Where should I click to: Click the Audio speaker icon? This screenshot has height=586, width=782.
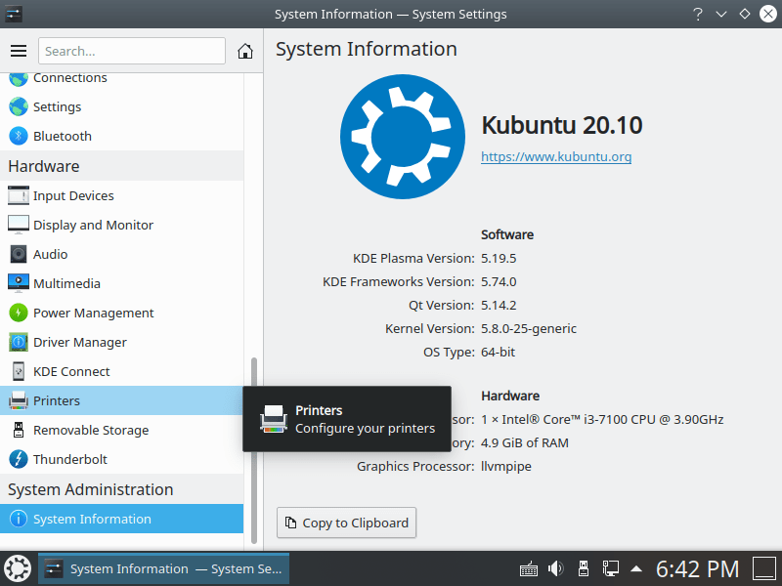coord(19,254)
